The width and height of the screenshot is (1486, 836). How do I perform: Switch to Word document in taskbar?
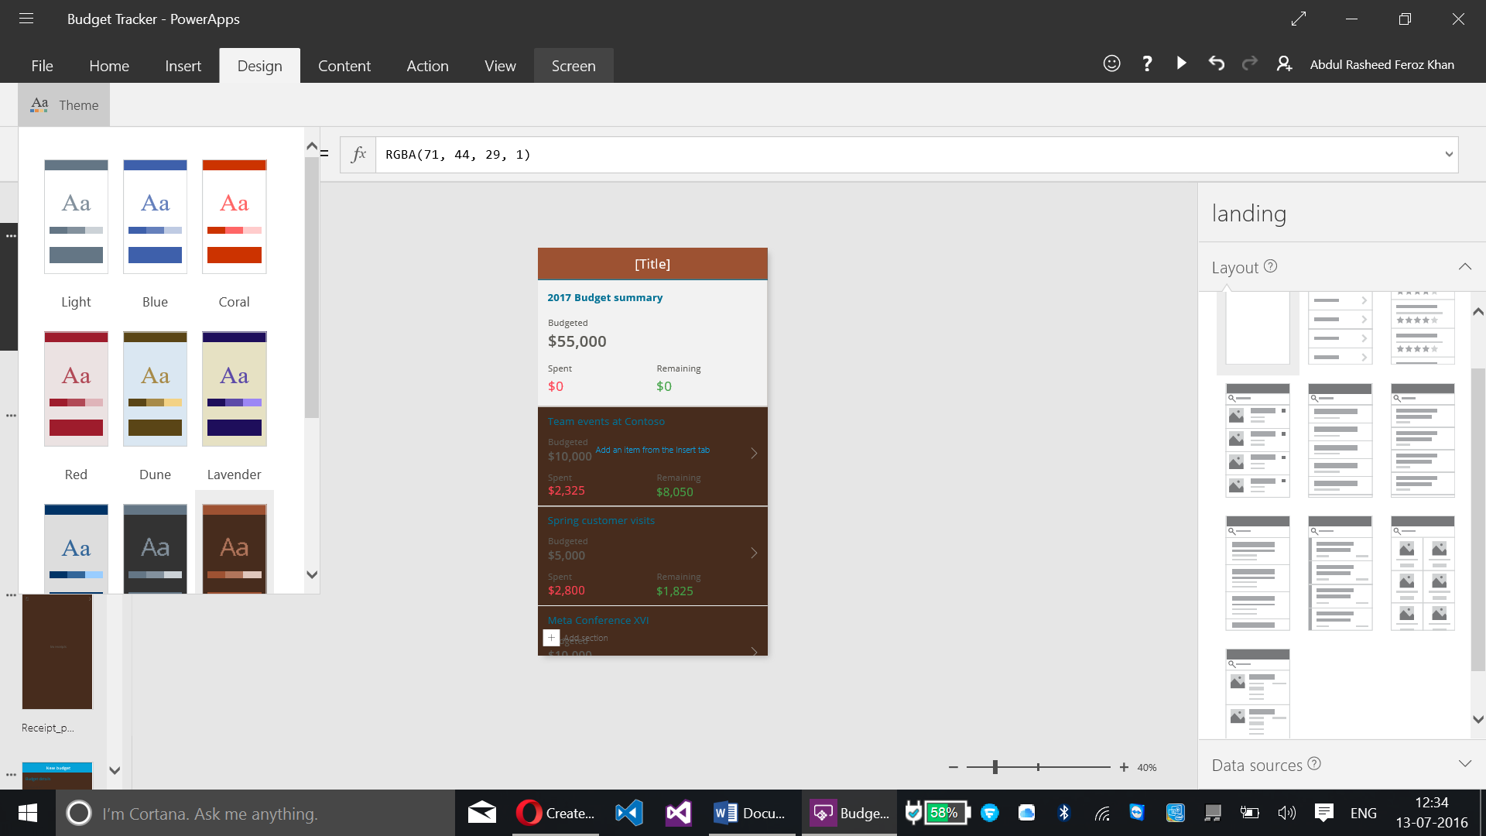pos(750,813)
